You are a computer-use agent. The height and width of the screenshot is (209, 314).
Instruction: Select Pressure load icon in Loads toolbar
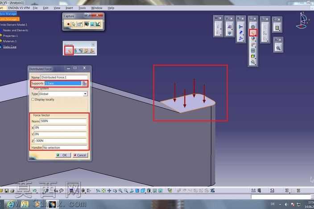click(253, 27)
